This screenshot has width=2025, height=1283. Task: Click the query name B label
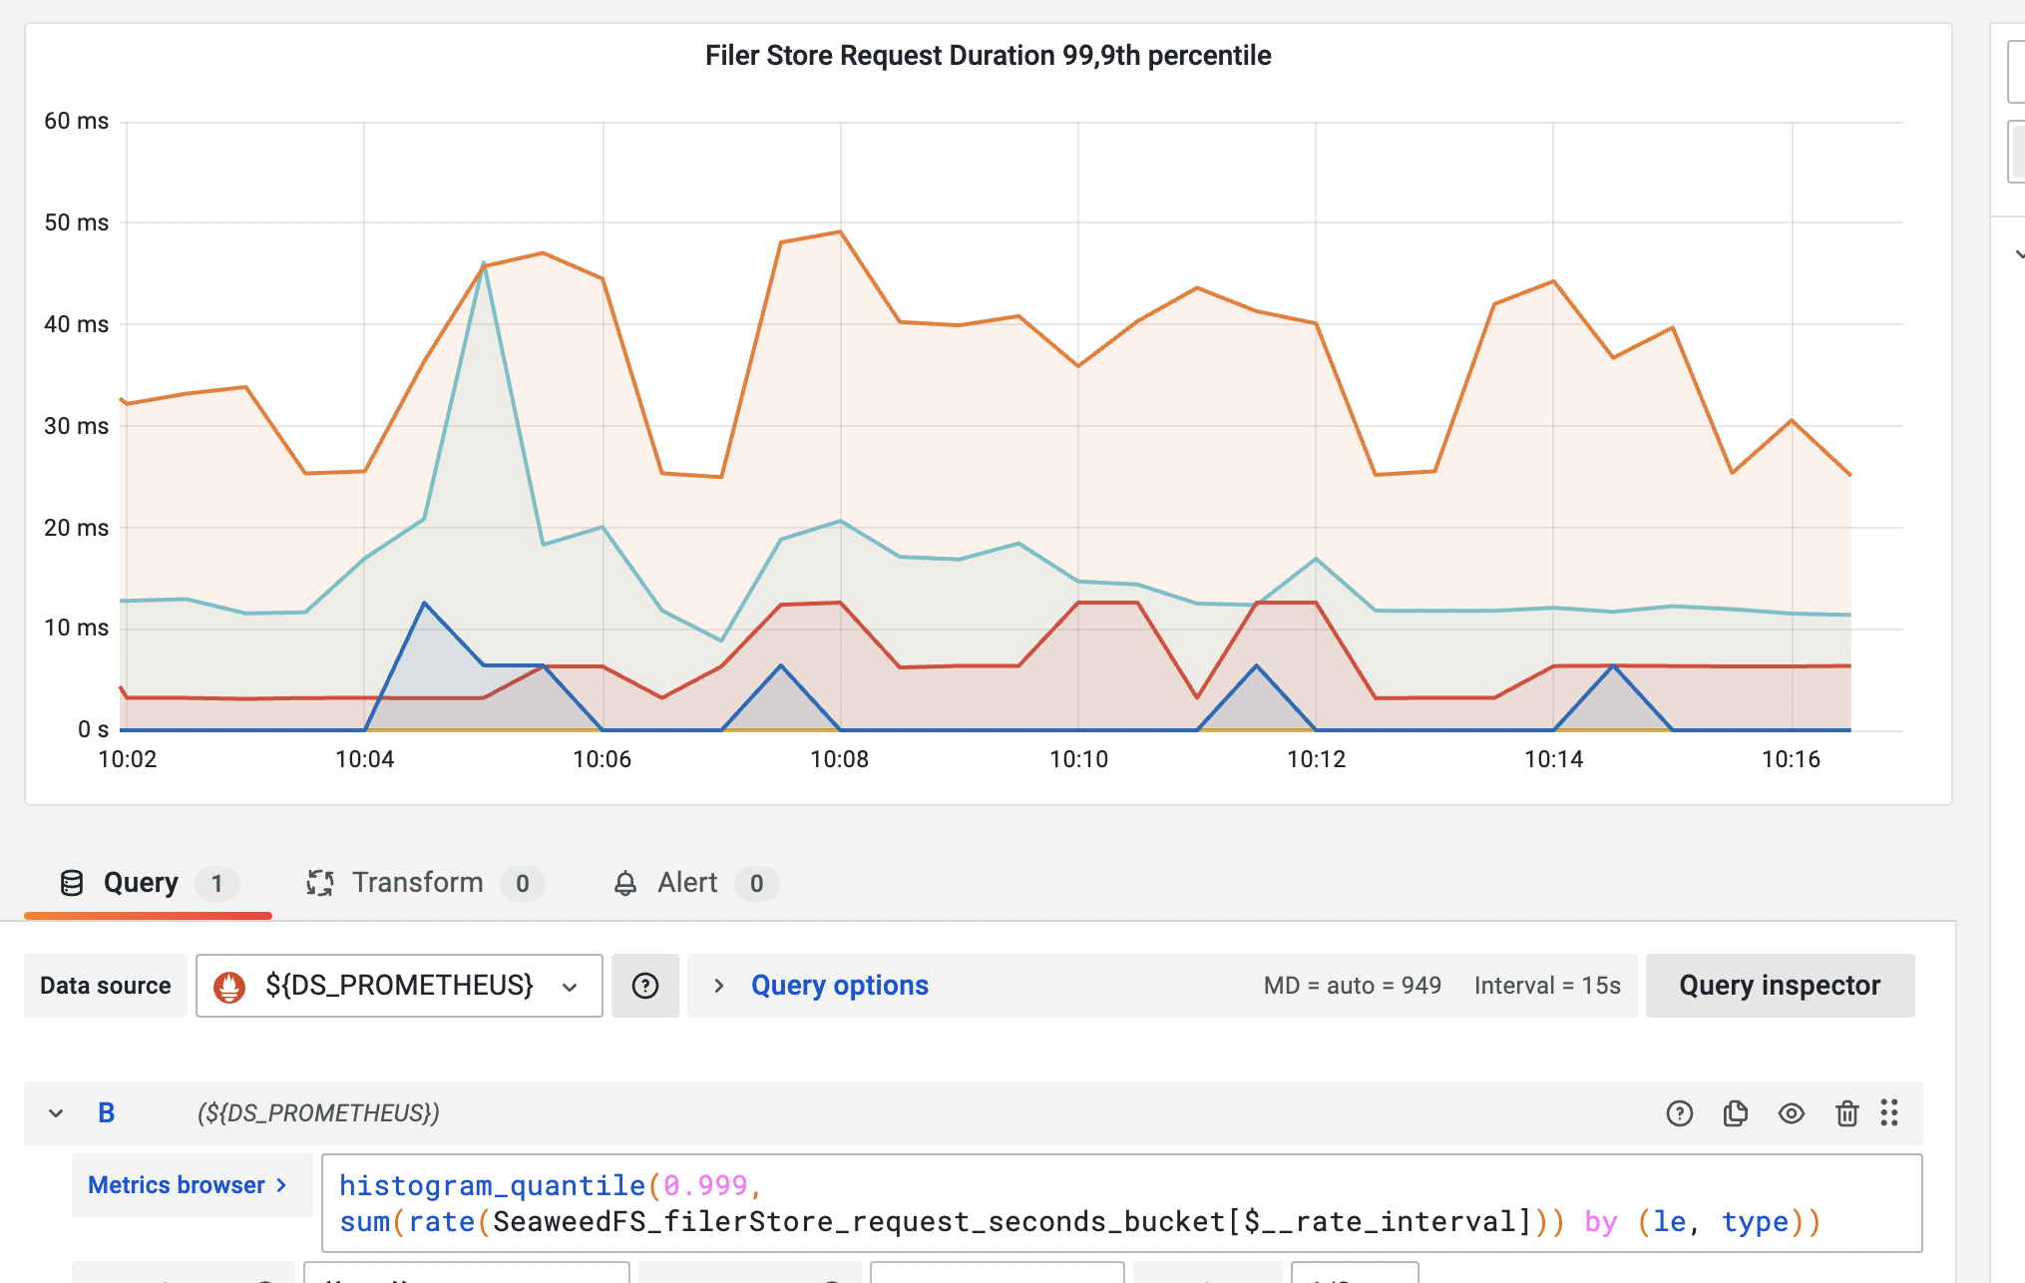tap(107, 1113)
